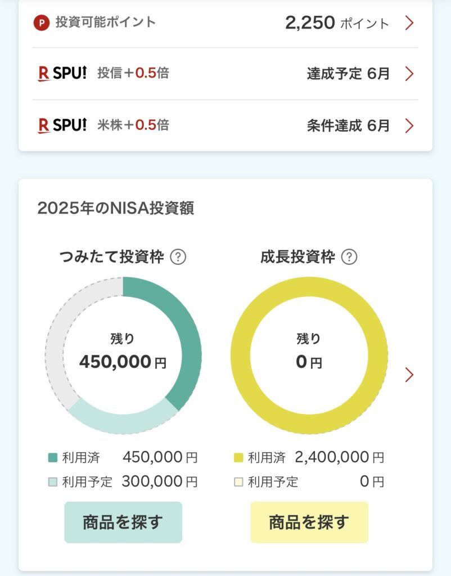Expand 投資可能ポイント row chevron
Image resolution: width=451 pixels, height=576 pixels.
point(409,23)
